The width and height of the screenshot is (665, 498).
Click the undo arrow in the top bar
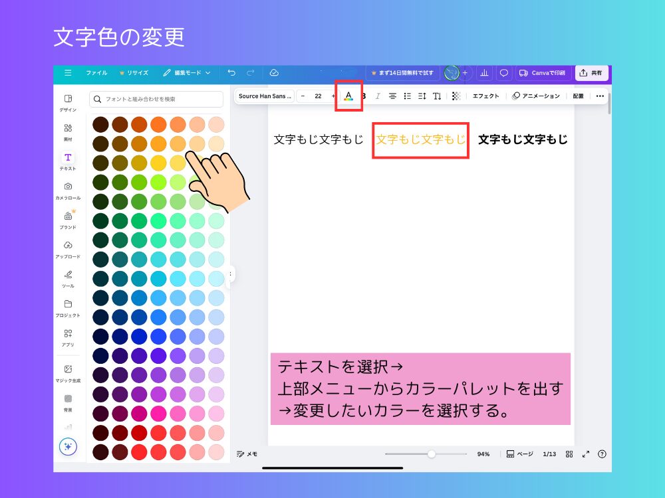(x=231, y=73)
